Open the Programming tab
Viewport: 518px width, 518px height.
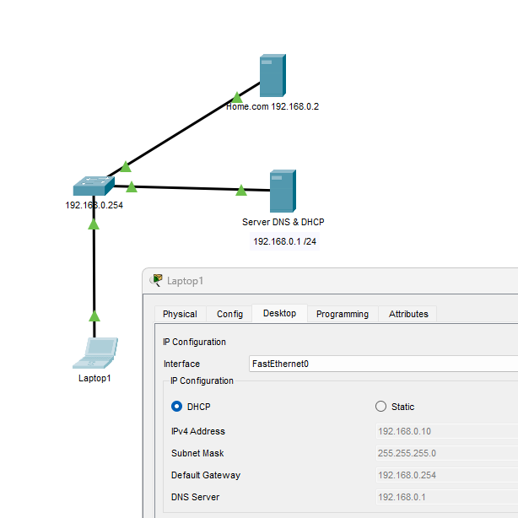342,314
